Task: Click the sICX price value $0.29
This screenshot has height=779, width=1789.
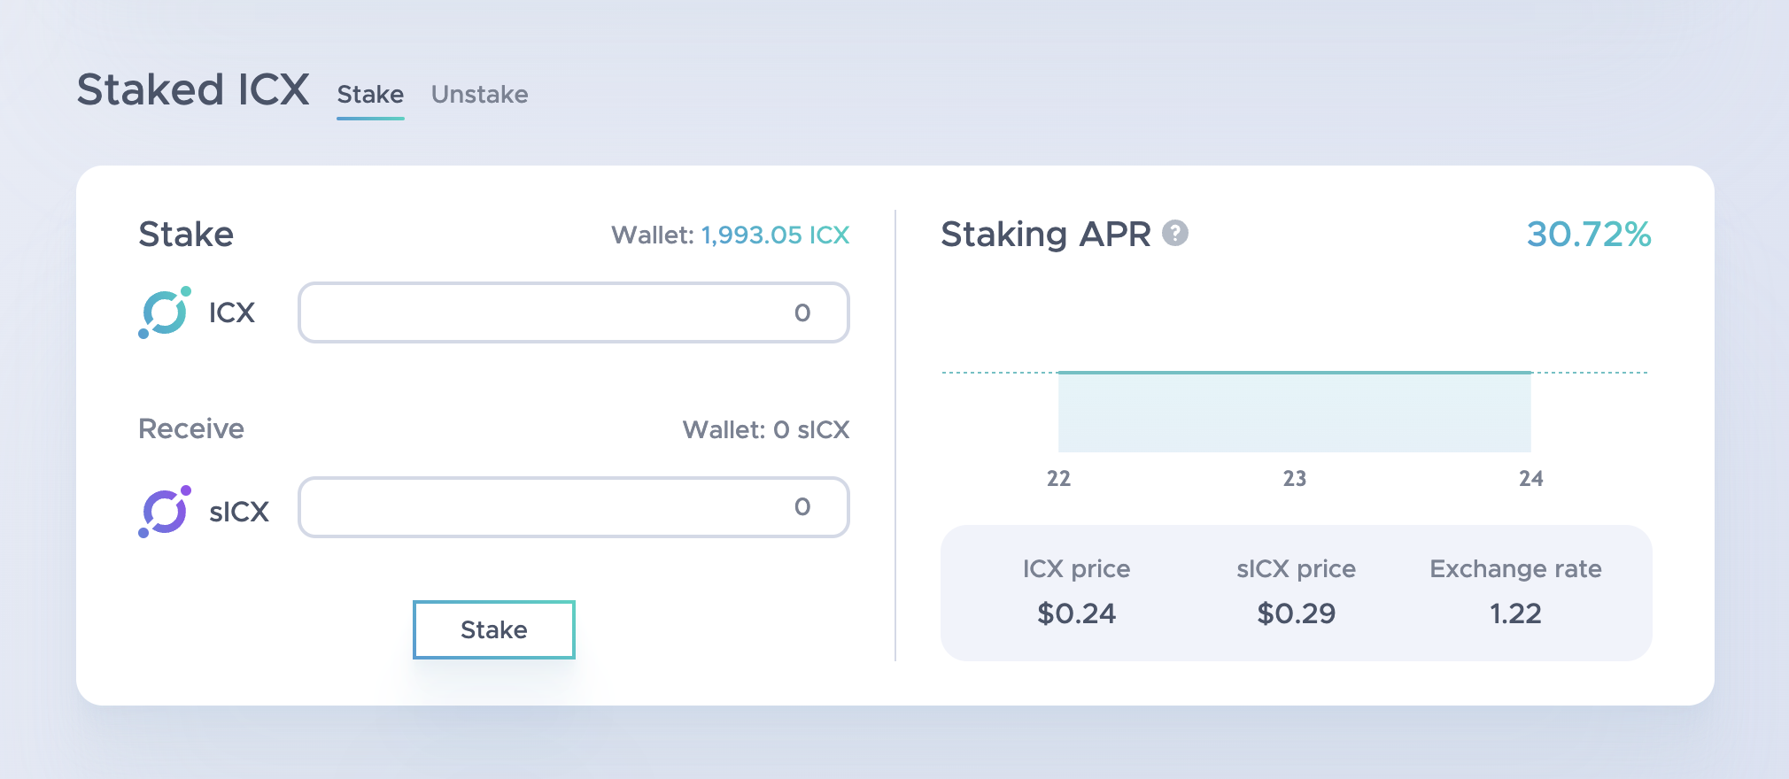Action: pyautogui.click(x=1296, y=613)
